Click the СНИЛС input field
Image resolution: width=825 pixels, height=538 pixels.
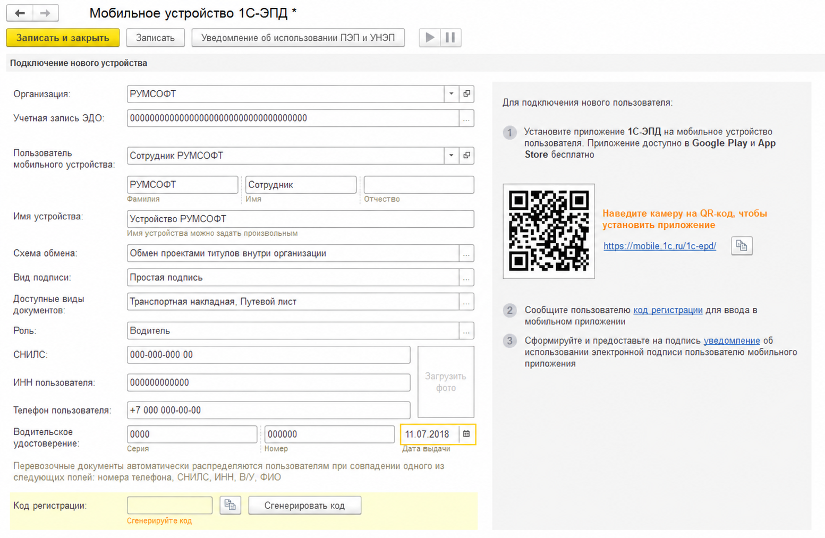point(268,355)
